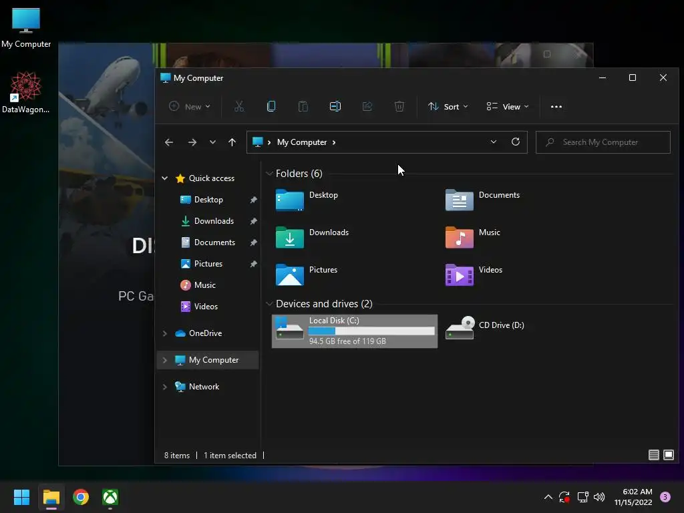This screenshot has height=513, width=684.
Task: Click the volume speaker tray icon
Action: [x=599, y=497]
